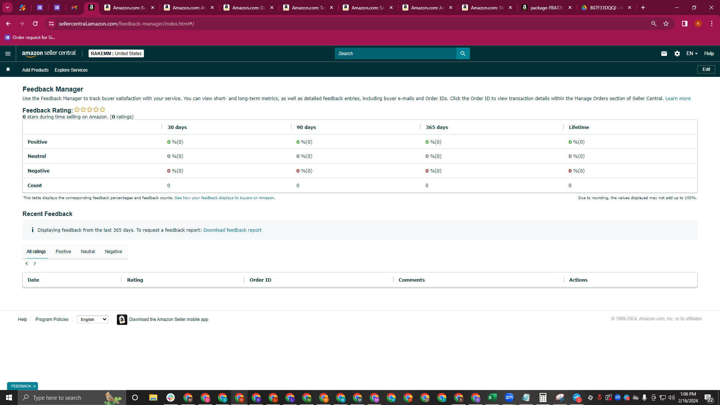This screenshot has width=720, height=405.
Task: Open the Calculator from taskbar
Action: coord(543,397)
